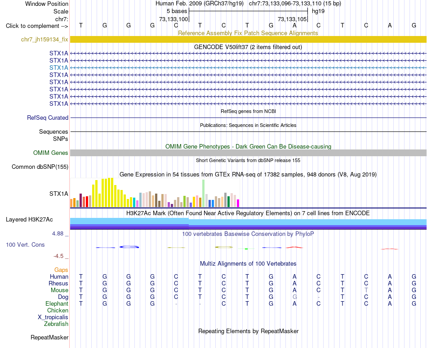427x348 pixels.
Task: Click the SNPs track label
Action: [x=61, y=139]
